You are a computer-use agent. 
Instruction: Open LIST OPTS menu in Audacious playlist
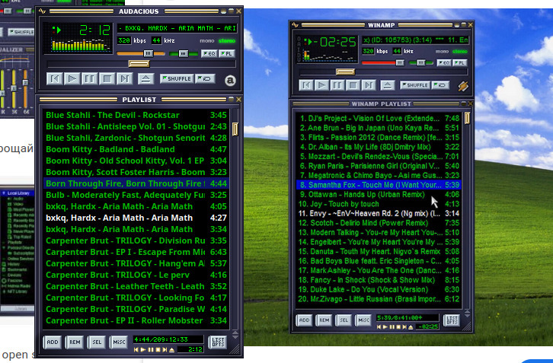[x=218, y=342]
